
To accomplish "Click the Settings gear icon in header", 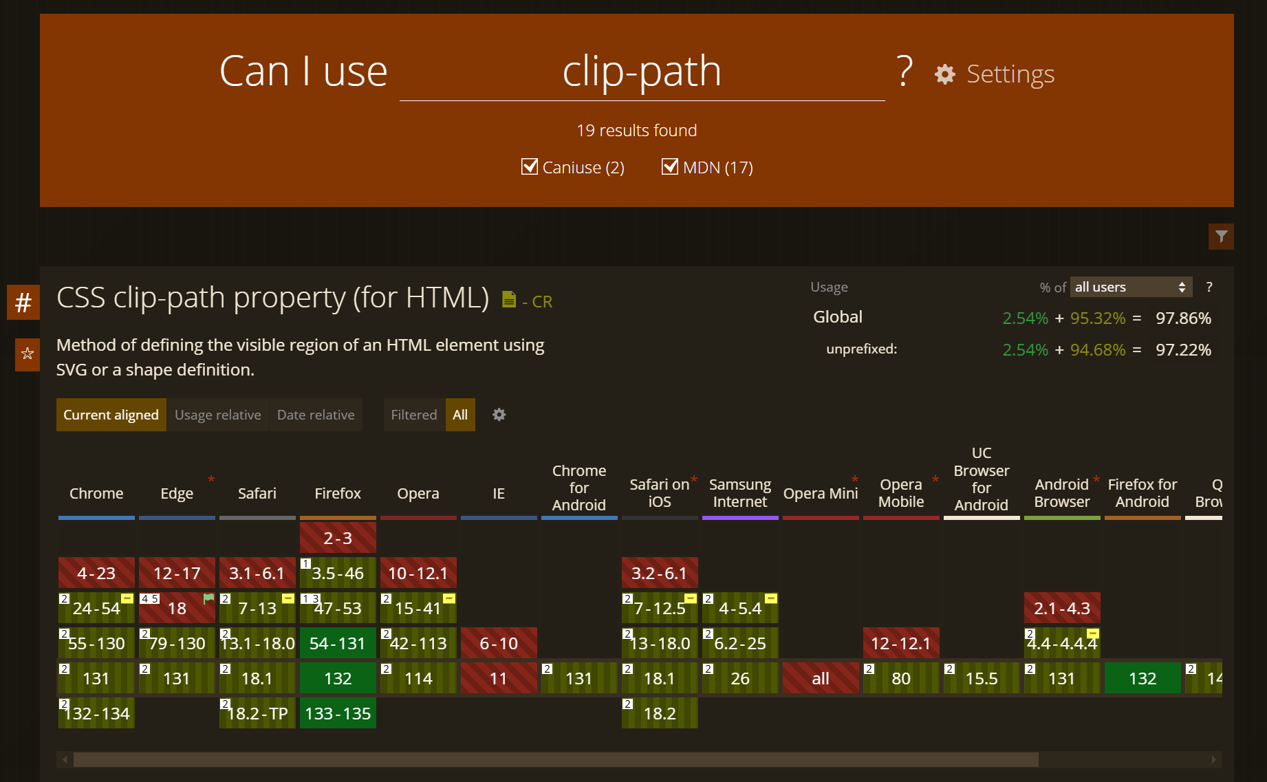I will click(945, 74).
